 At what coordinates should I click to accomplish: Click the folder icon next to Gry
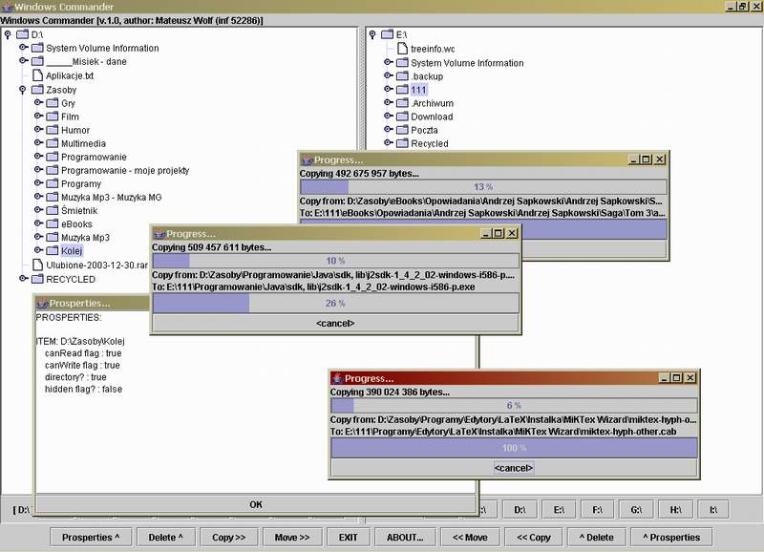coord(53,103)
